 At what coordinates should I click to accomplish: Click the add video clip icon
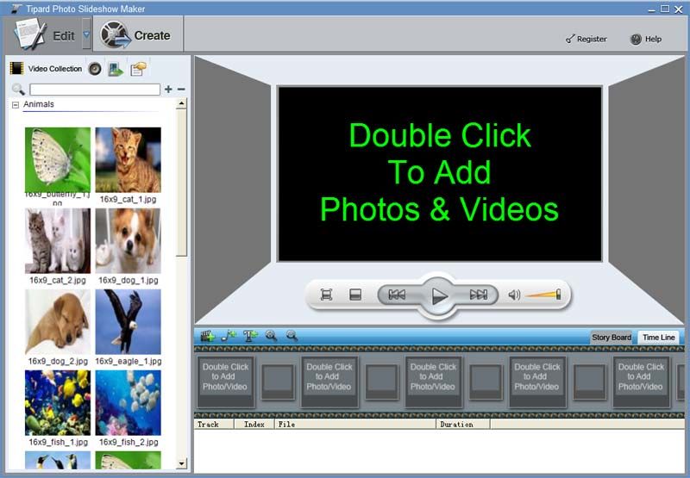[208, 336]
